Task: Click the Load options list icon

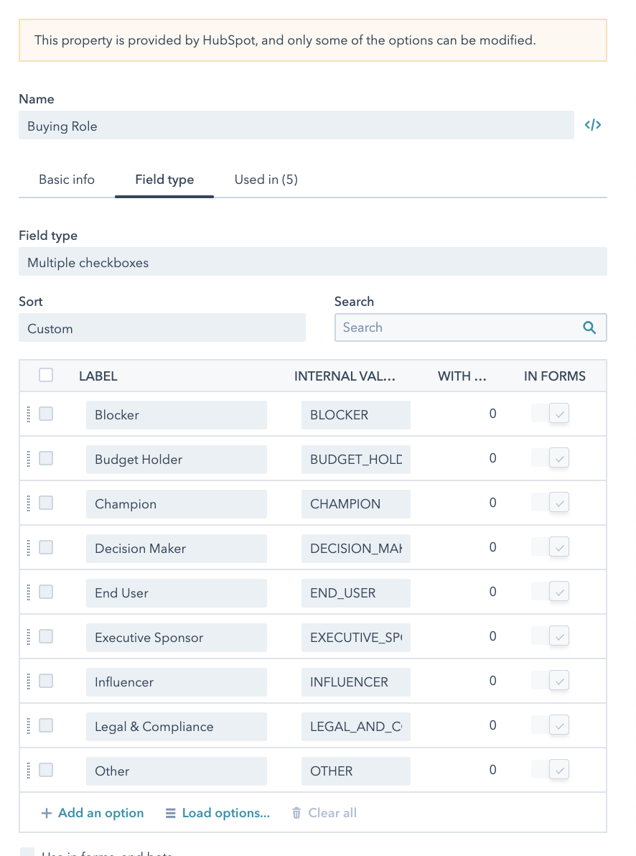Action: coord(170,813)
